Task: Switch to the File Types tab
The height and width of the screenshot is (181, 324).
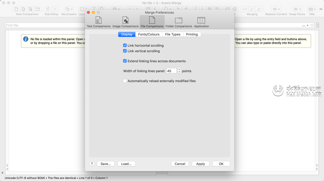Action: pos(173,34)
